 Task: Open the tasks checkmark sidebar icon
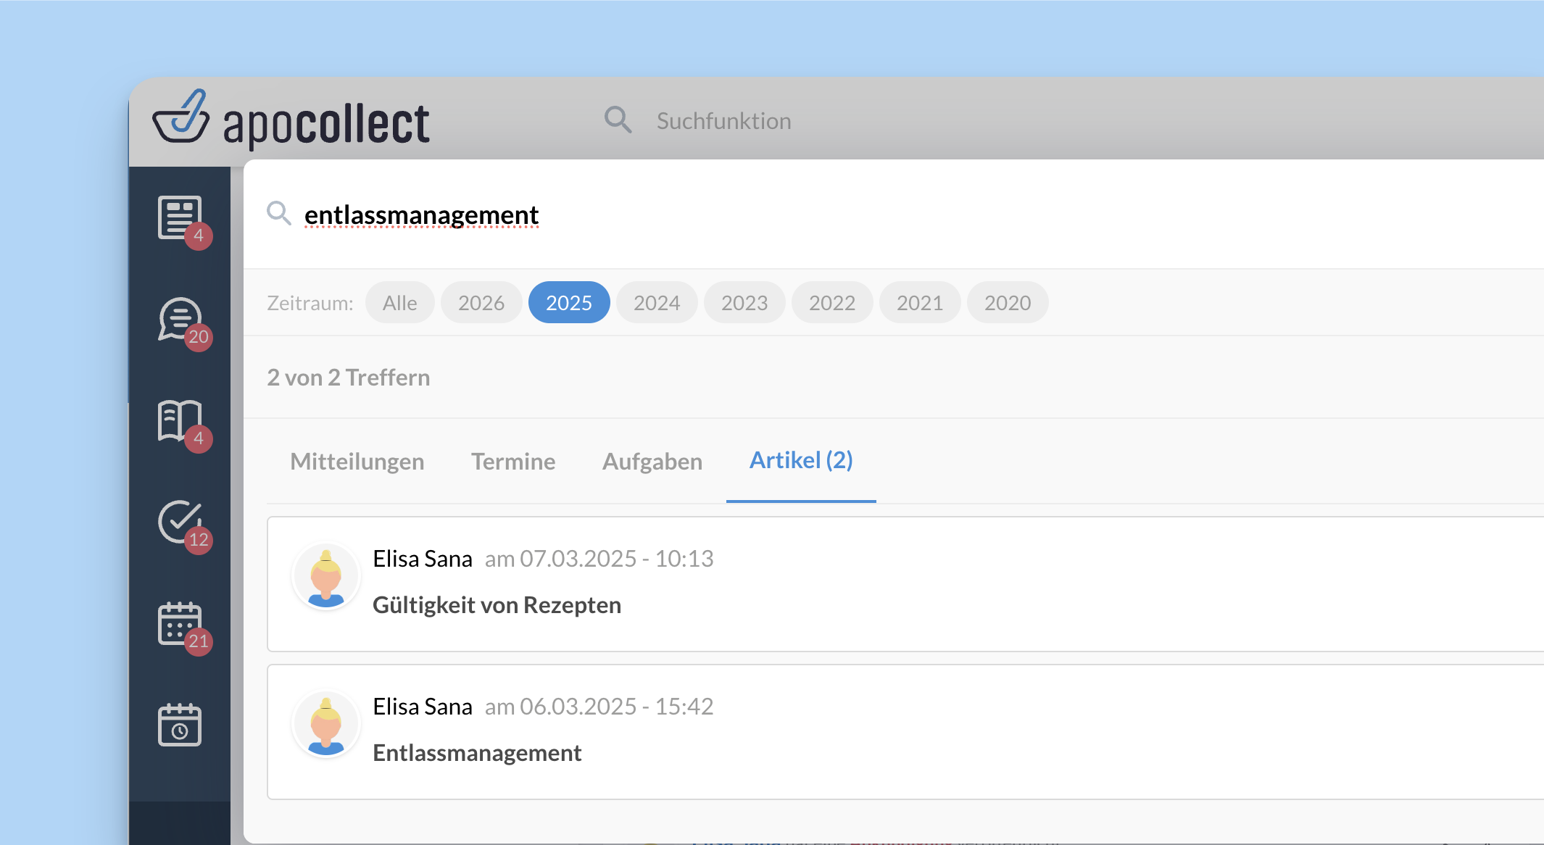pyautogui.click(x=180, y=522)
